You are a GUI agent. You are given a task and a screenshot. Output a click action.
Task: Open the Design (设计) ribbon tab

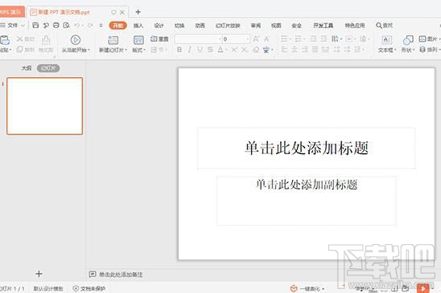[x=159, y=26]
